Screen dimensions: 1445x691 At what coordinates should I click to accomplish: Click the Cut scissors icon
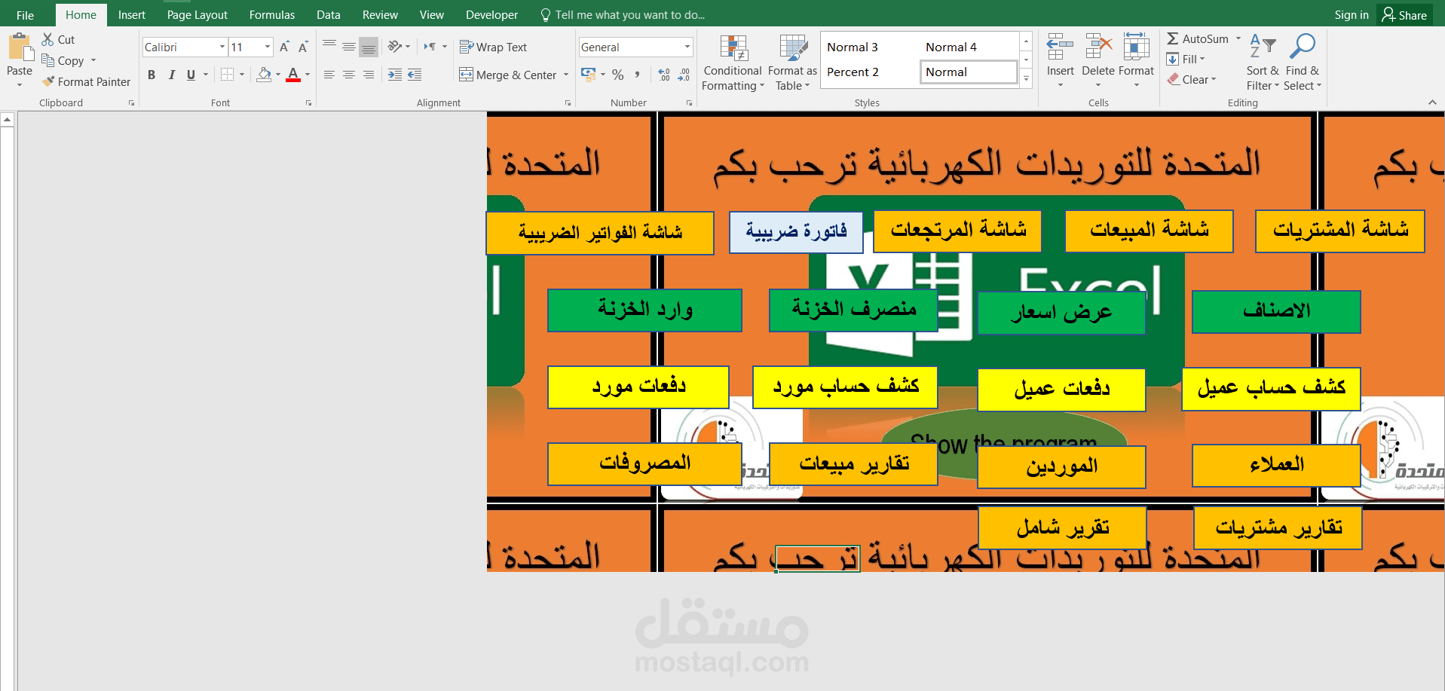[x=47, y=39]
